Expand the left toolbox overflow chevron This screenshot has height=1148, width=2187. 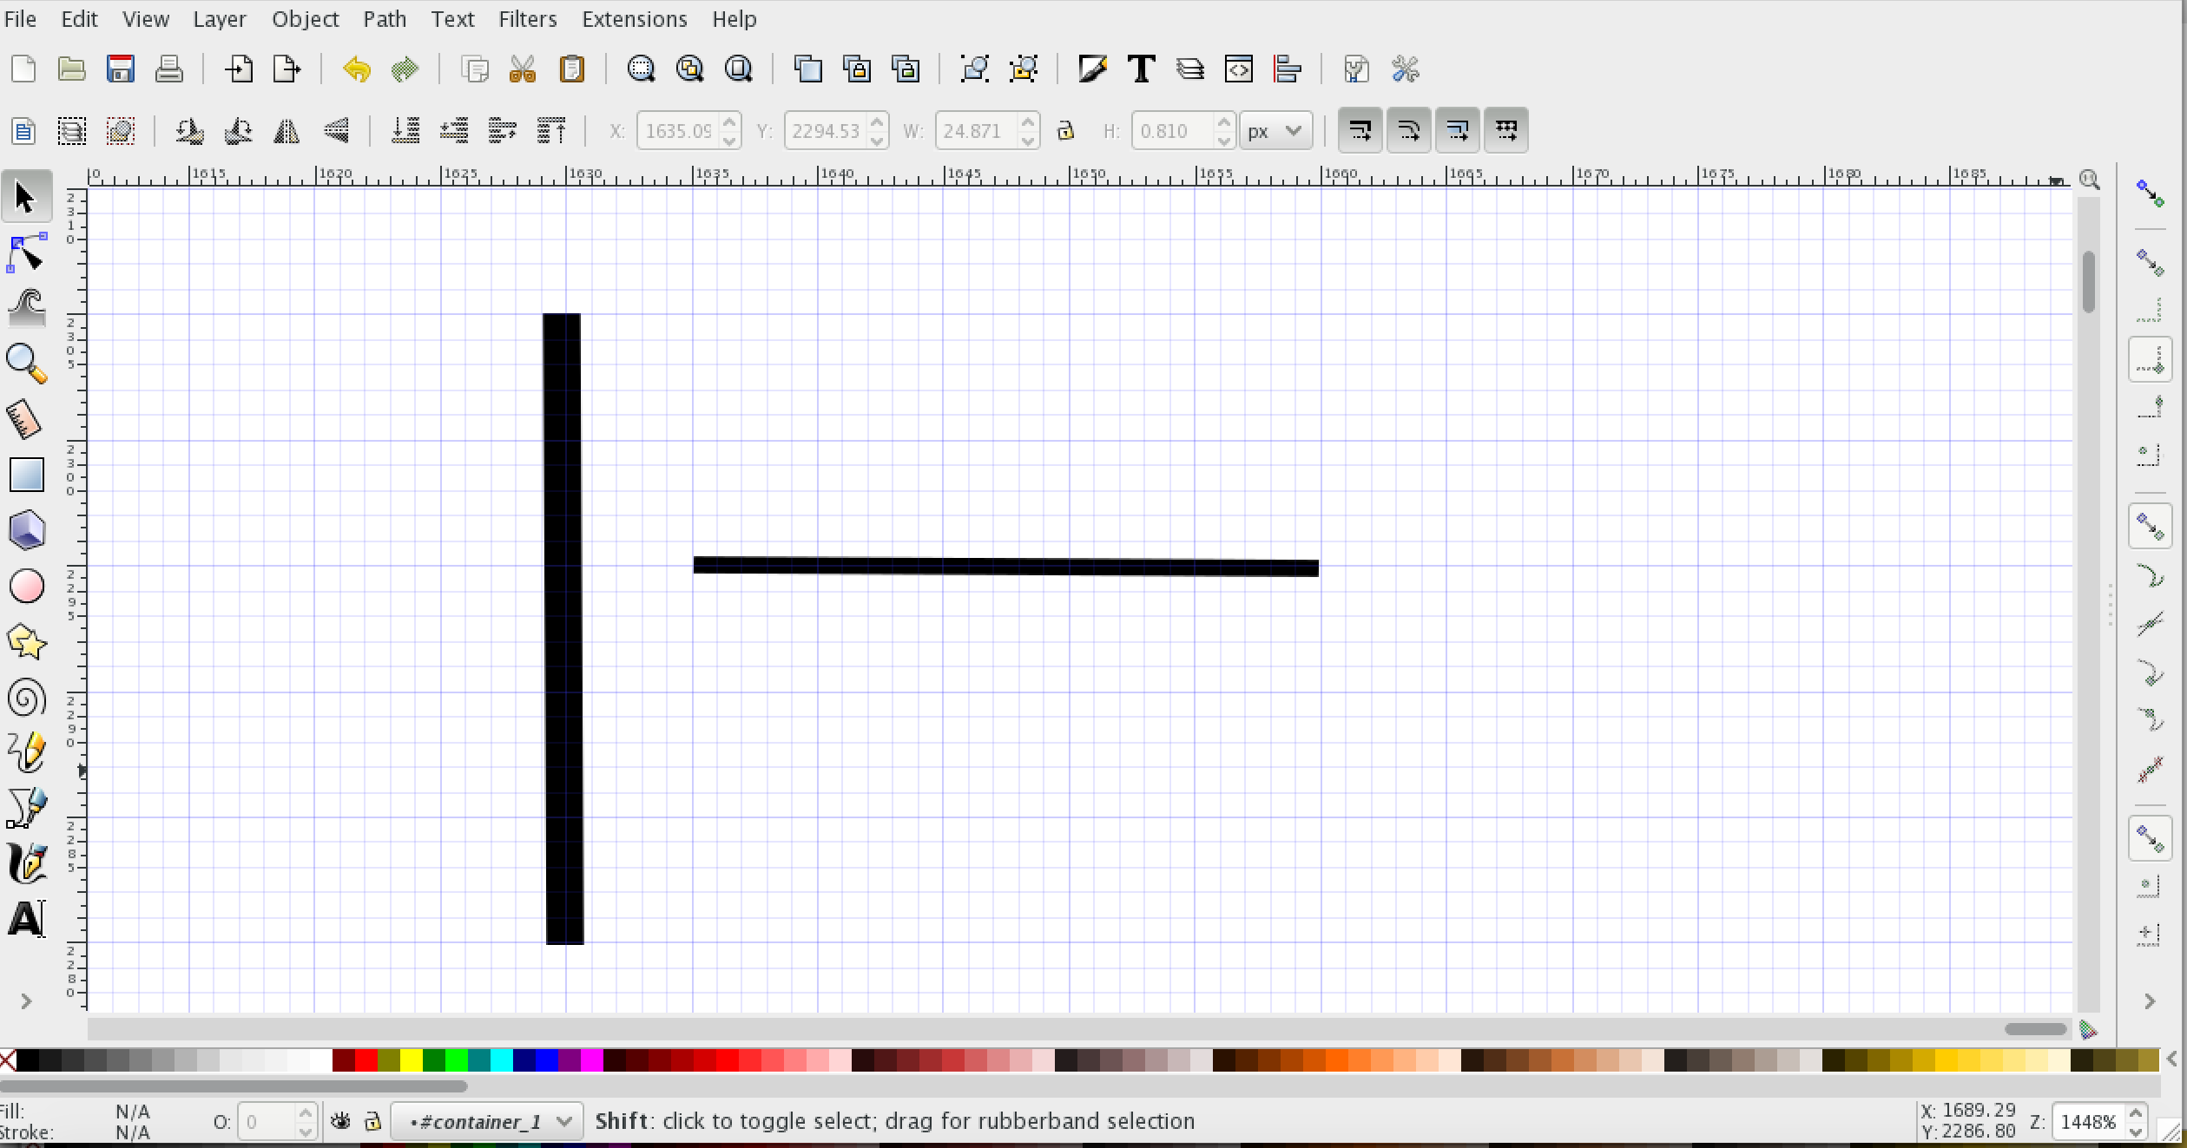26,1001
